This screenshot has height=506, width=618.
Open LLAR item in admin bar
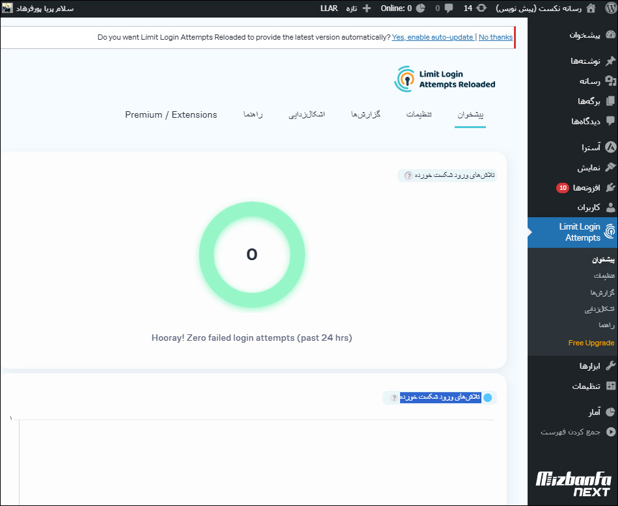click(329, 8)
